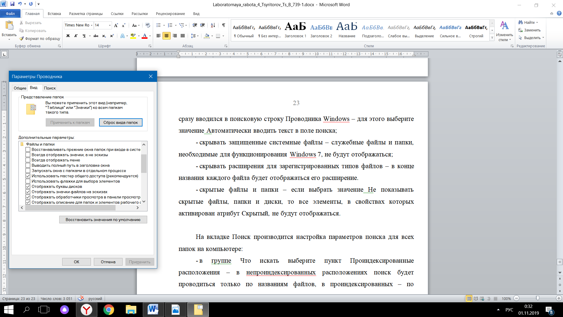
Task: Open the Файл tab
Action: pyautogui.click(x=10, y=14)
